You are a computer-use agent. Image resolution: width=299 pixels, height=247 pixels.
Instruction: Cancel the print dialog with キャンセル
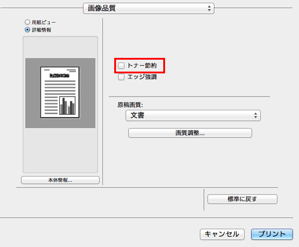222,234
